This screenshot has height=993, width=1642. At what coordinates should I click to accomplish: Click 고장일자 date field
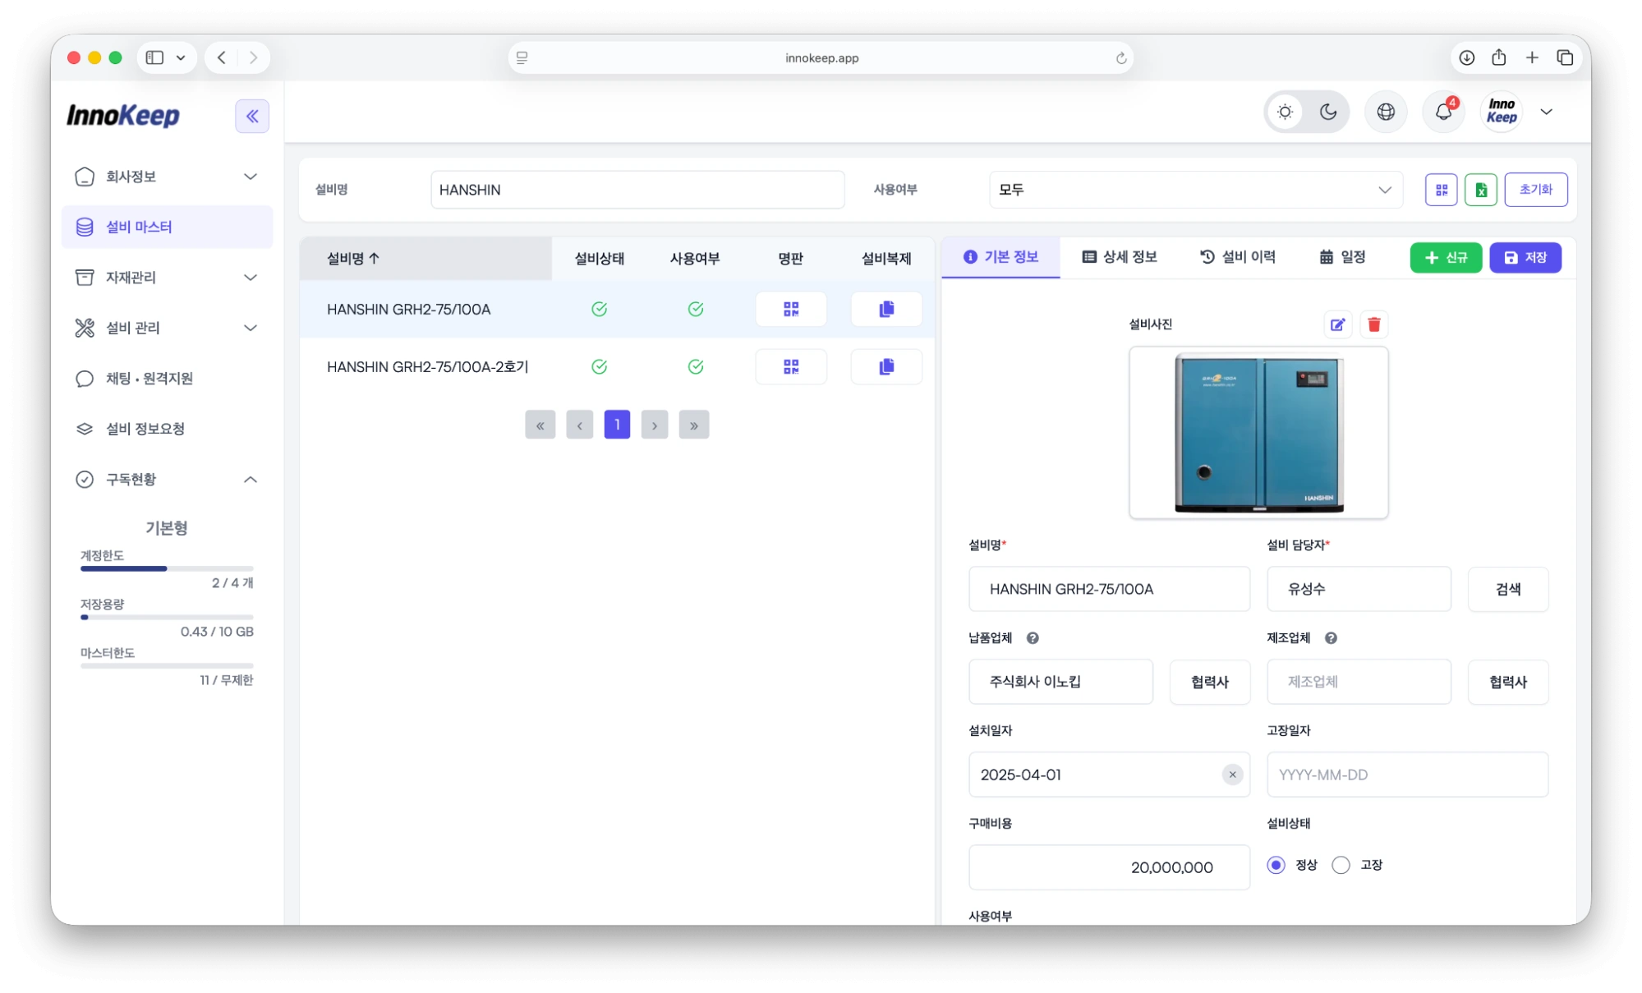1407,775
